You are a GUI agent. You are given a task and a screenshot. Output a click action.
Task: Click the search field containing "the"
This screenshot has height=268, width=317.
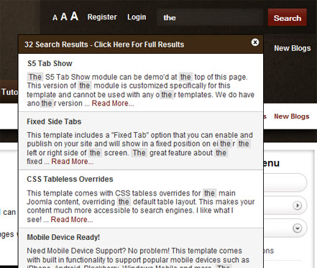point(210,17)
